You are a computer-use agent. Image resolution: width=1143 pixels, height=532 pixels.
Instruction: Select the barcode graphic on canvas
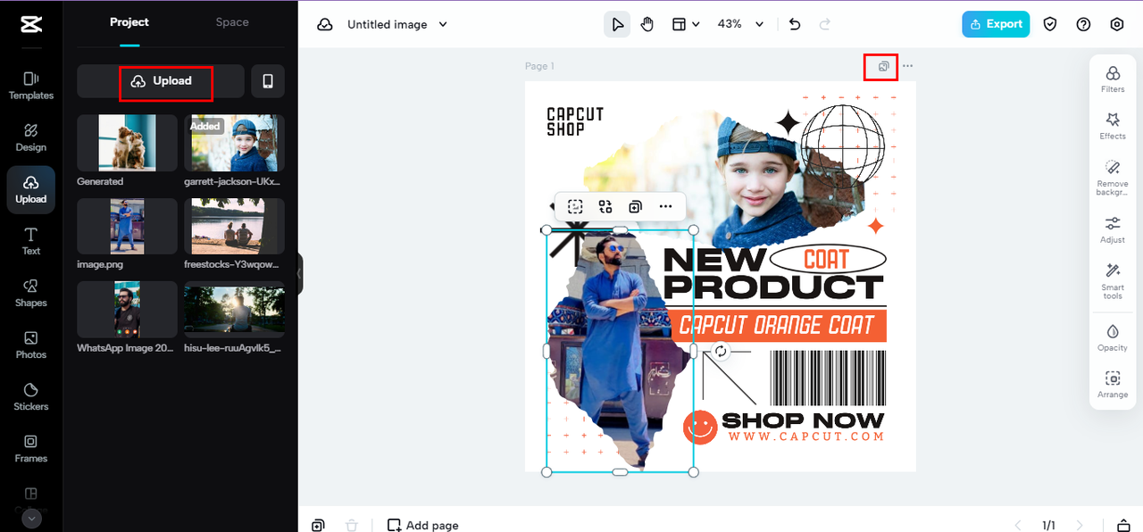click(828, 378)
